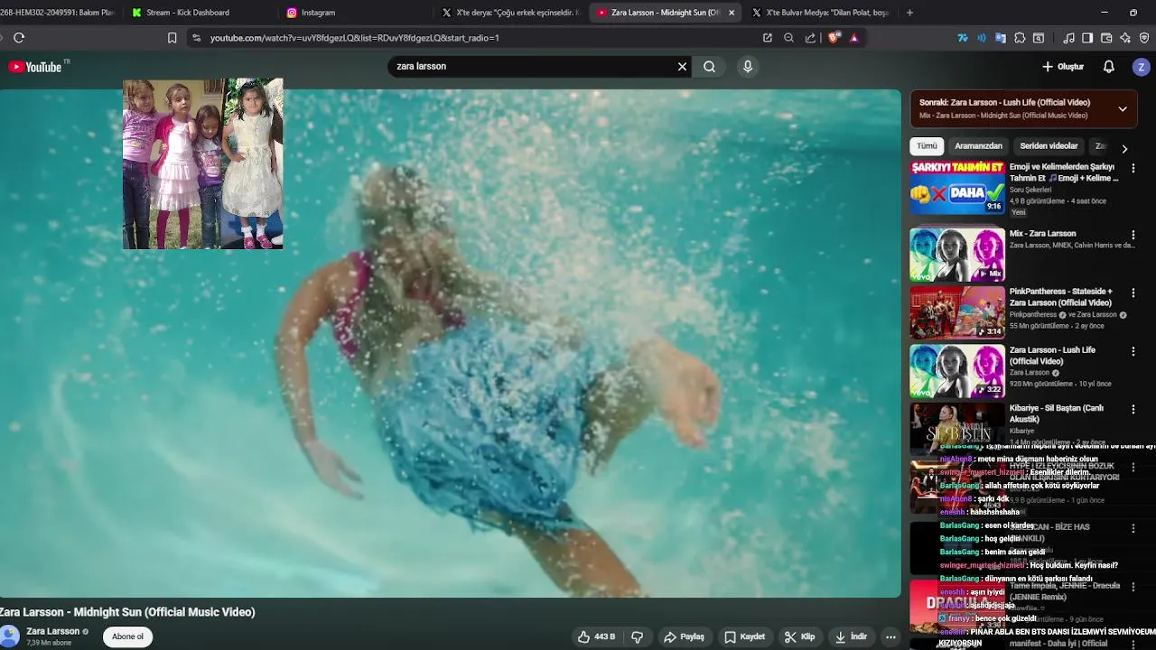Click the Brave Rewards triangle icon
This screenshot has width=1156, height=650.
click(854, 38)
